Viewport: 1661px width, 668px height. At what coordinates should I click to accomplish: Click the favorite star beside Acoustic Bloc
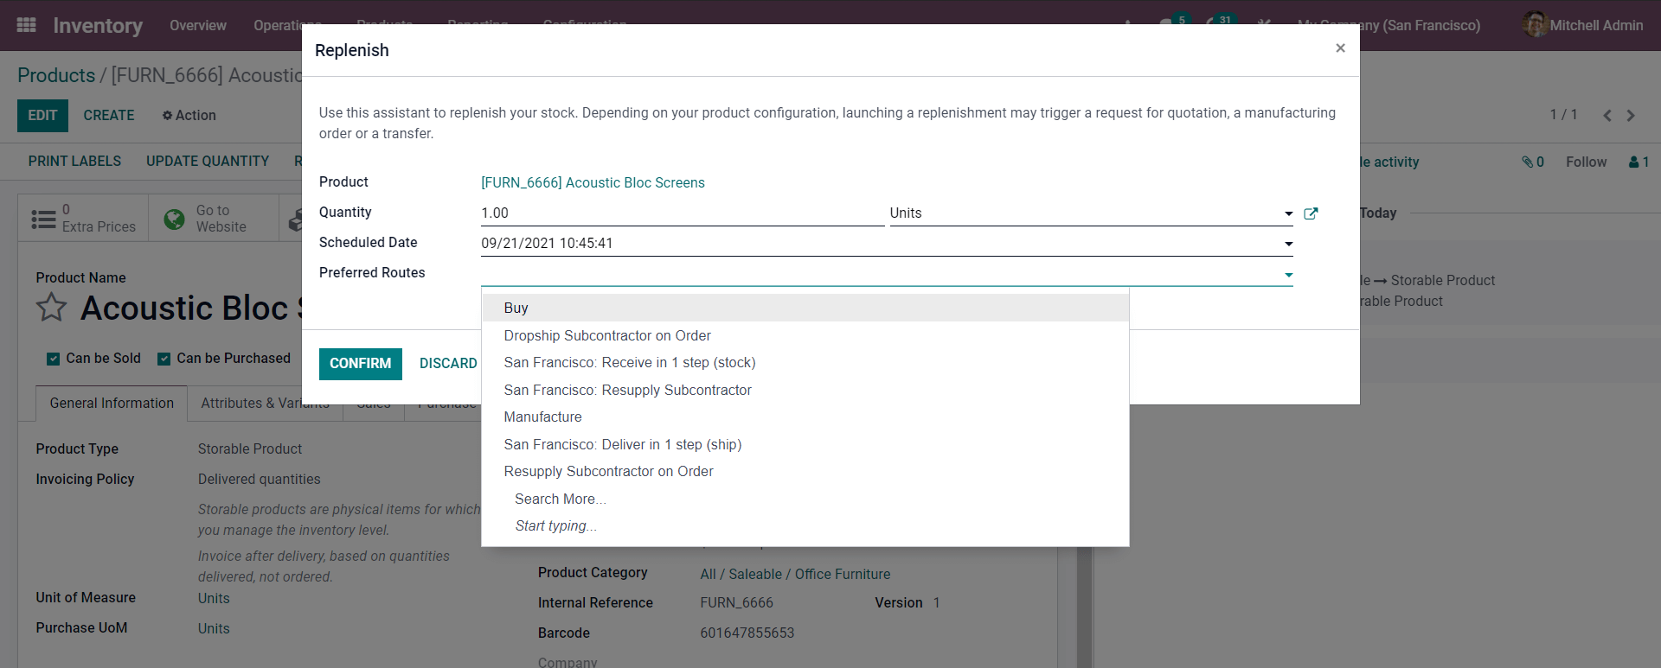[x=51, y=307]
